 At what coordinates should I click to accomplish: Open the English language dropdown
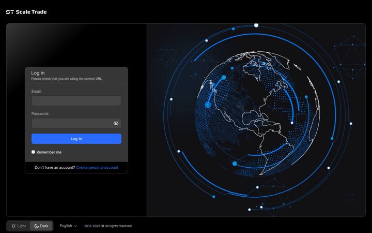click(x=68, y=226)
